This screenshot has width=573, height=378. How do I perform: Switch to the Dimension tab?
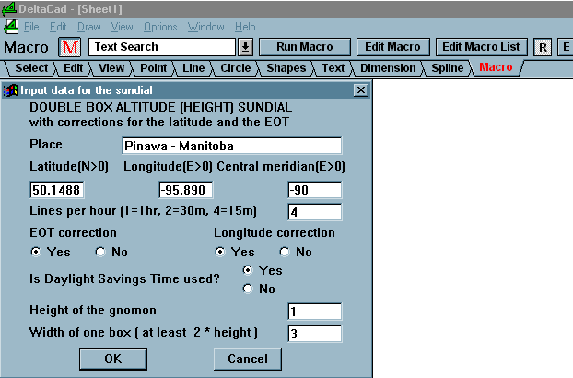(x=388, y=68)
